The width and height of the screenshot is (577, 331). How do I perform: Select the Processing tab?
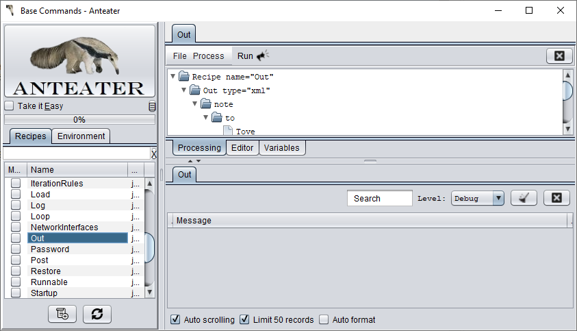point(199,147)
